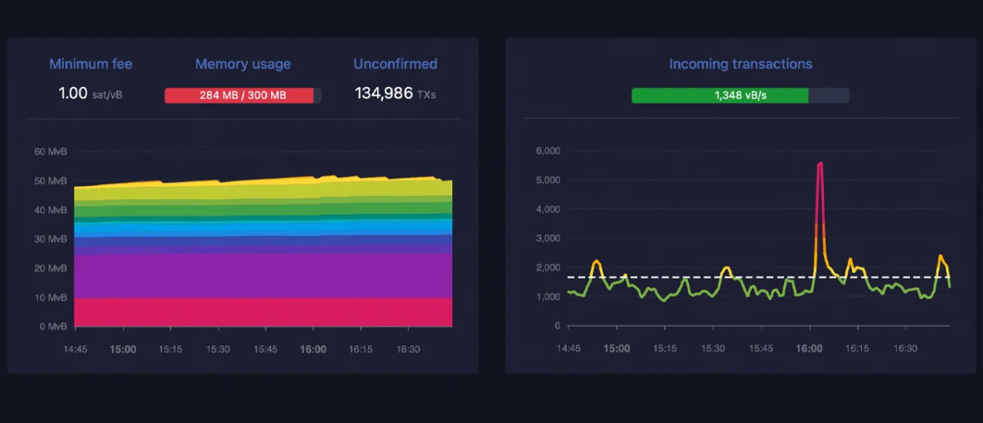Select the light blue band in mempool chart

pos(262,228)
